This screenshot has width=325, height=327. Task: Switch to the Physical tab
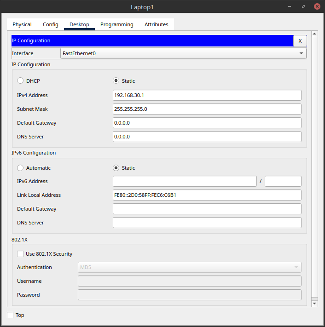coord(22,24)
